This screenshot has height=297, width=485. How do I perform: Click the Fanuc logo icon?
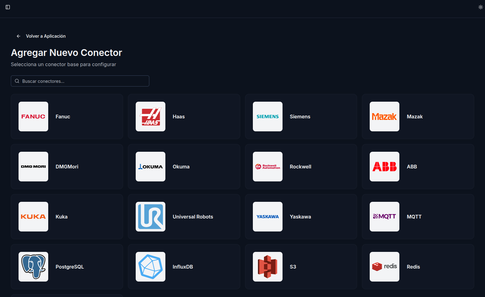click(33, 117)
